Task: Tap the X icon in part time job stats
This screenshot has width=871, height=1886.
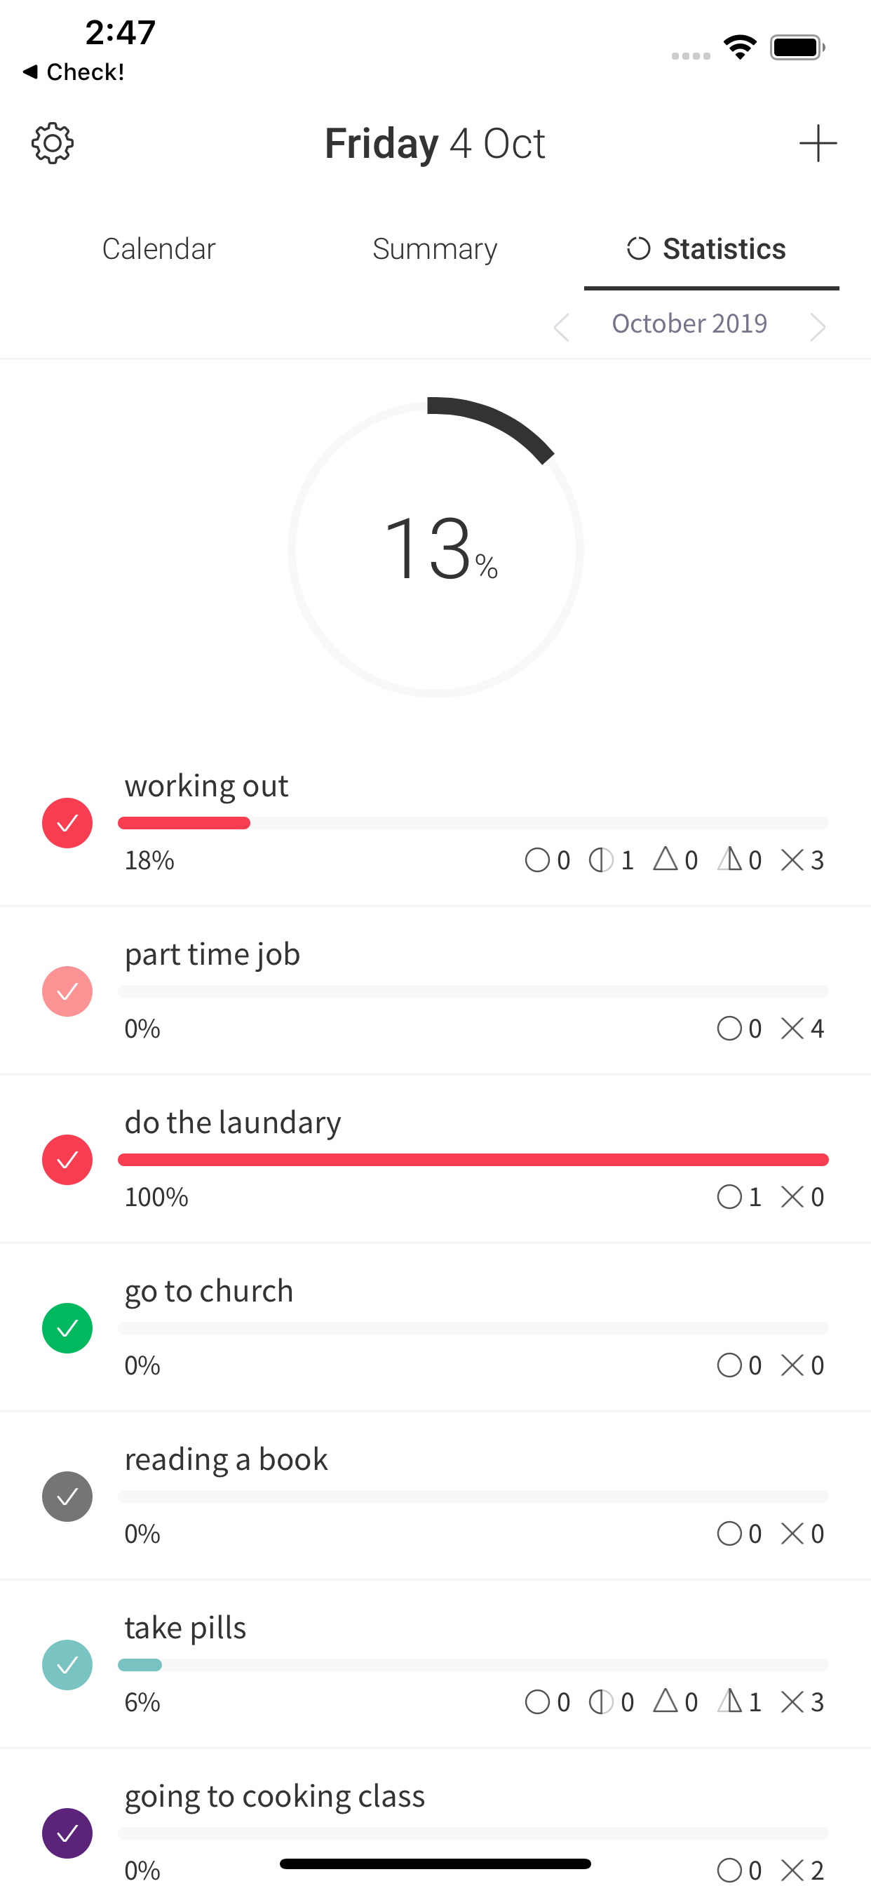Action: 792,1028
